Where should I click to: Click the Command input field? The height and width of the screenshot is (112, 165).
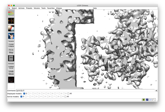click(85, 91)
